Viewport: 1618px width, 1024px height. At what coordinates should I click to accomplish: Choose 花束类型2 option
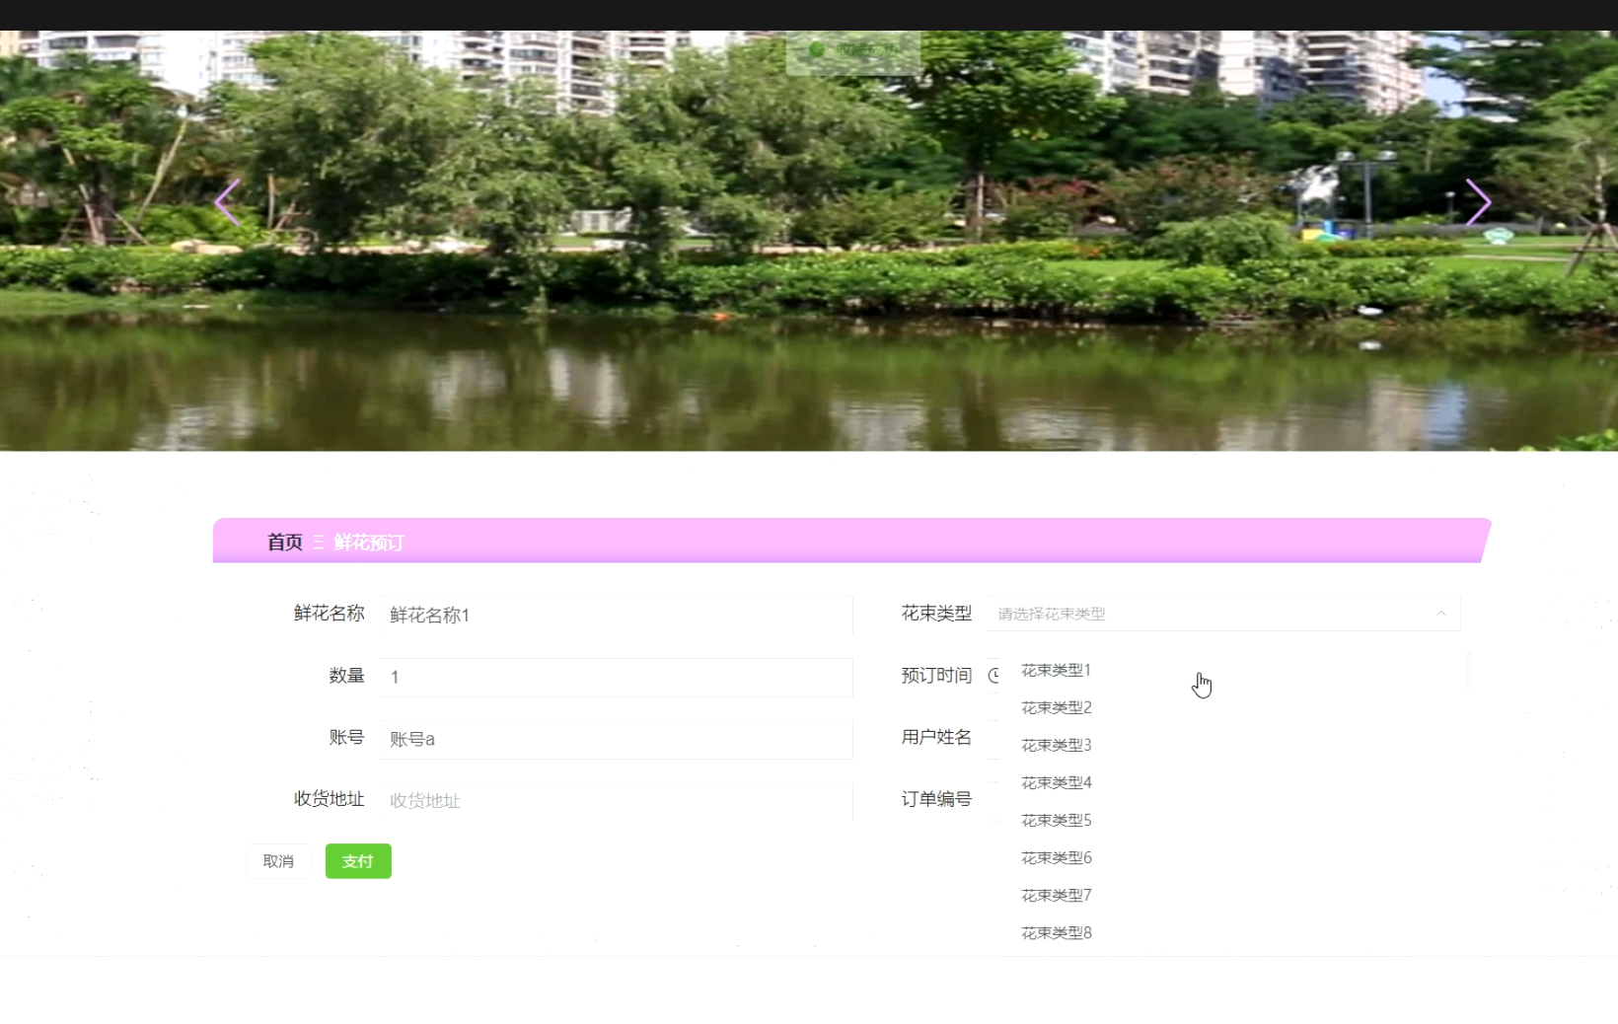(x=1056, y=708)
